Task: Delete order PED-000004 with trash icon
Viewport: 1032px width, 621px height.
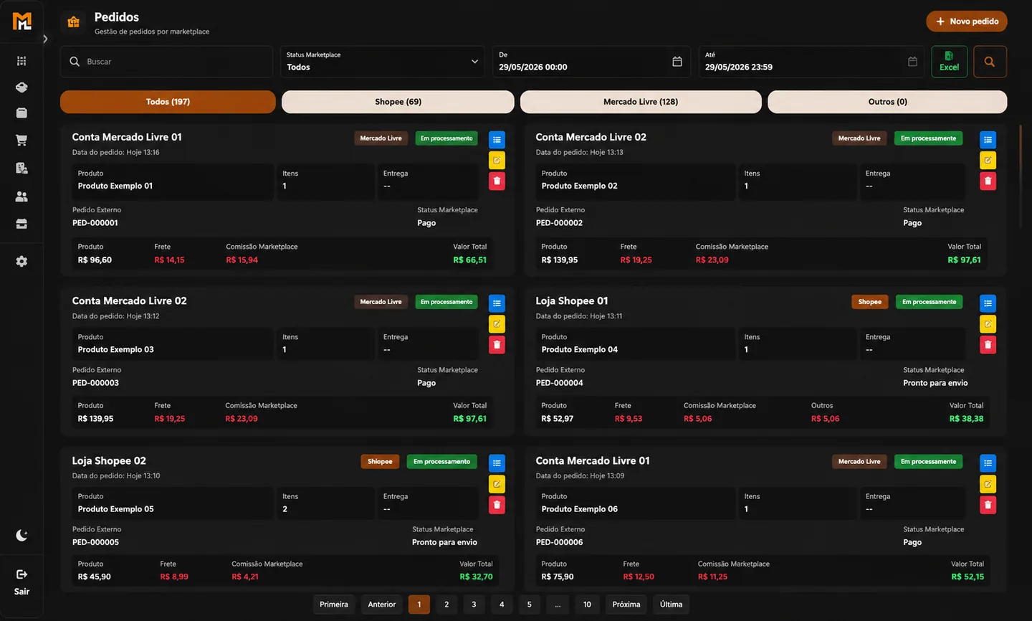Action: (x=988, y=345)
